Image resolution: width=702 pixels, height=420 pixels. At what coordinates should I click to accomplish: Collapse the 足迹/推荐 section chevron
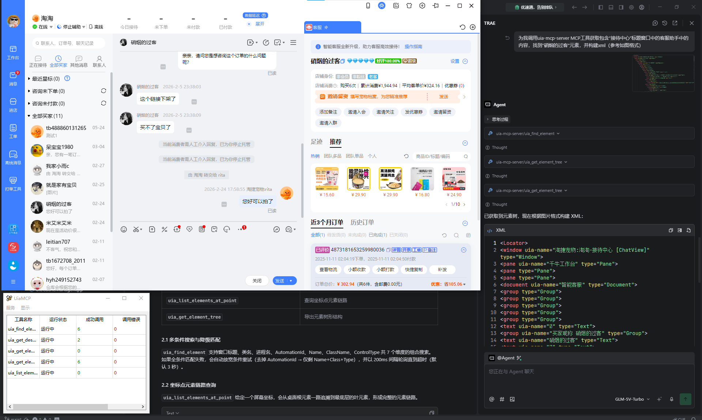(465, 143)
